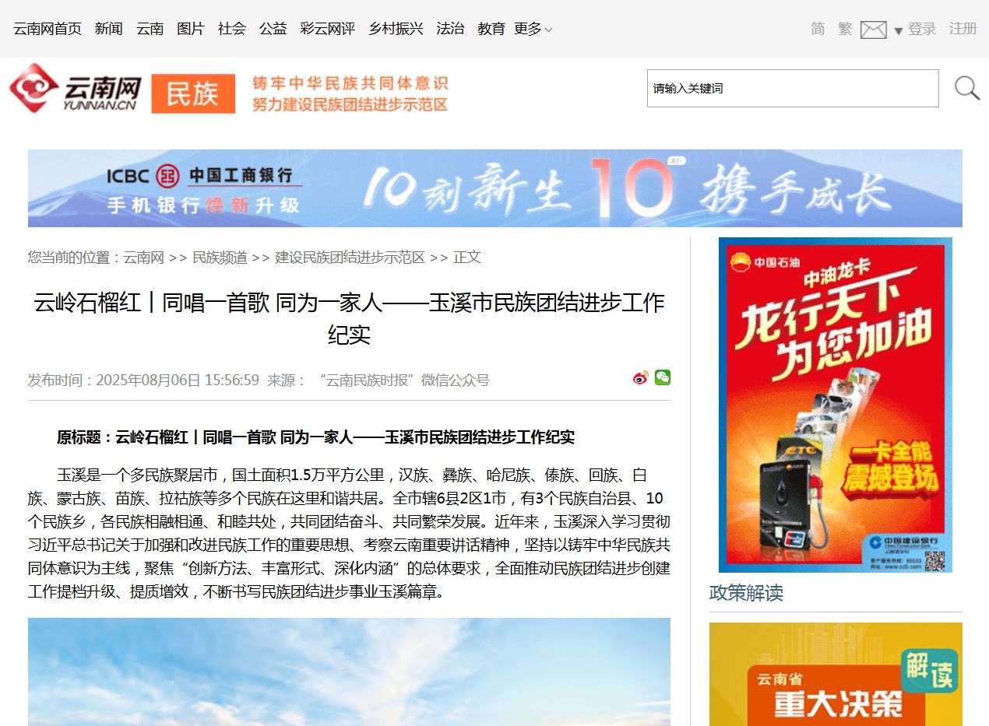This screenshot has width=989, height=726.
Task: Open dropdown arrow beside the mail icon
Action: (898, 31)
